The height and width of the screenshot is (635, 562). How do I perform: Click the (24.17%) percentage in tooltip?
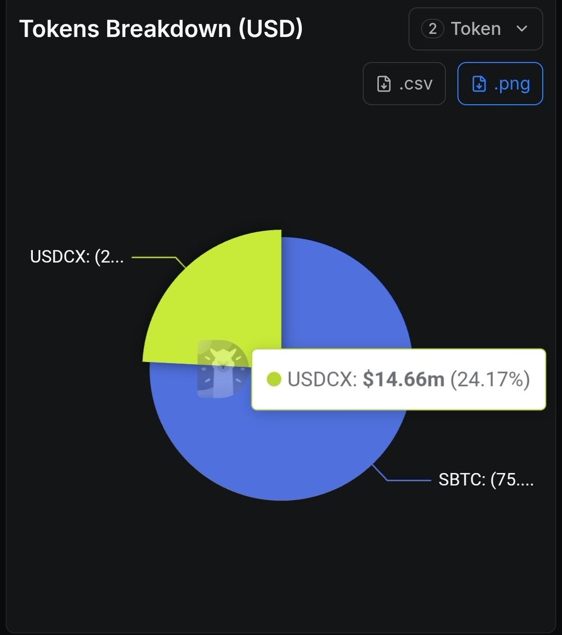click(x=490, y=379)
